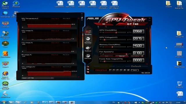
Task: Increase Memory Clock with the Max arrow
Action: pos(128,47)
